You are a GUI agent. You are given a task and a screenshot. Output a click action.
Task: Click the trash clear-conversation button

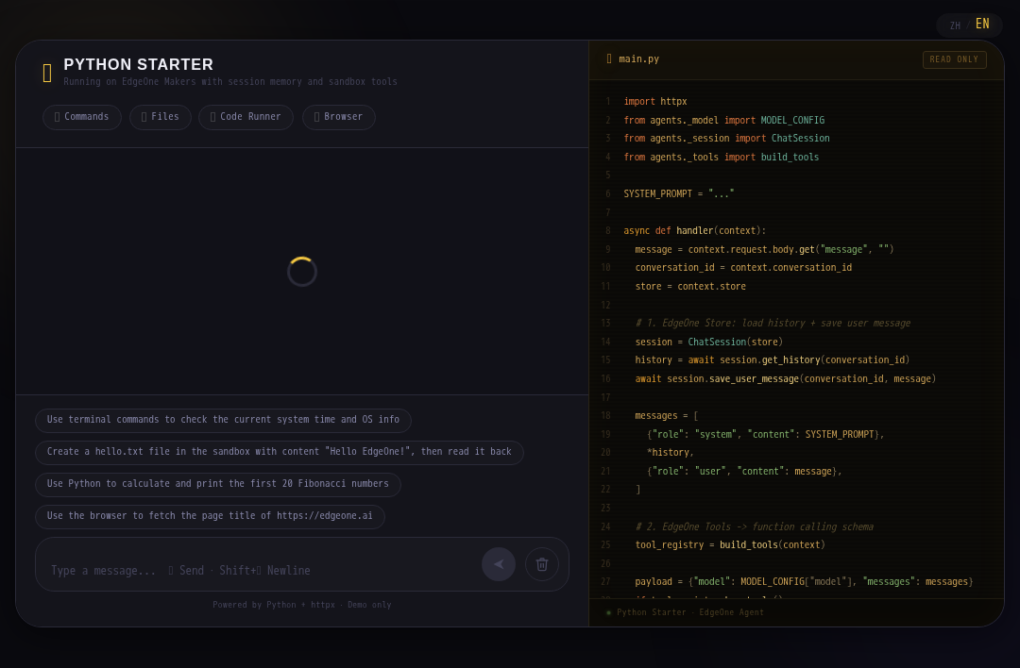pos(542,564)
